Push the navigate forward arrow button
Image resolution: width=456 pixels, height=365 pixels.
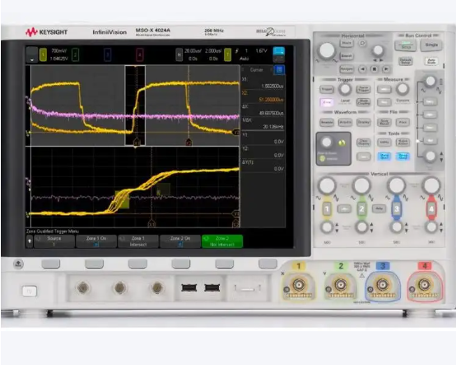pos(386,69)
